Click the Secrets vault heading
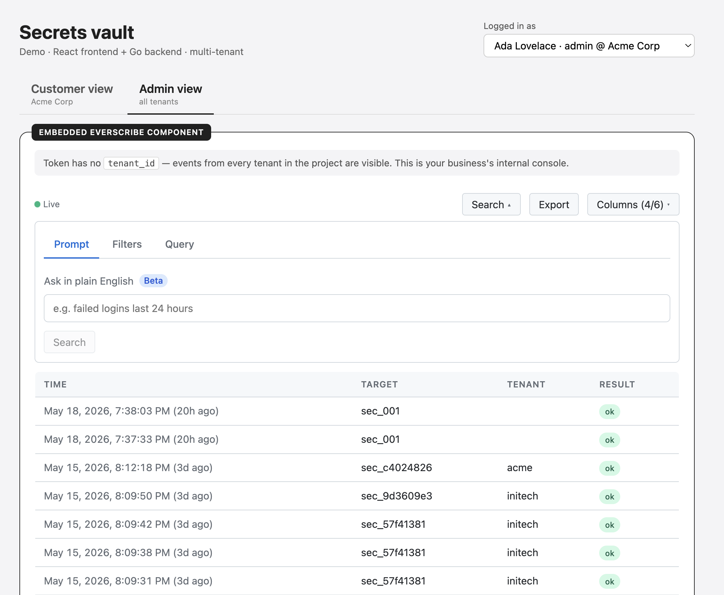 (x=76, y=33)
